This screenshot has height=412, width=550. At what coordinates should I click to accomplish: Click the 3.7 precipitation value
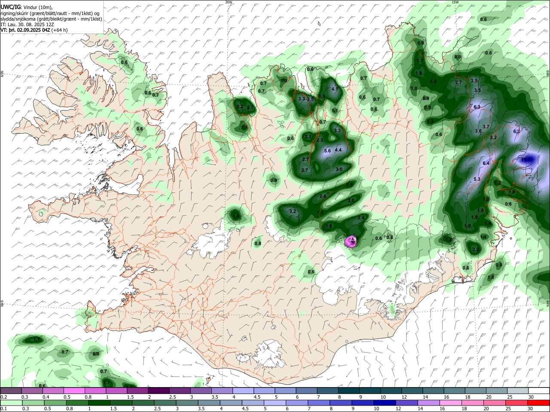pos(486,127)
